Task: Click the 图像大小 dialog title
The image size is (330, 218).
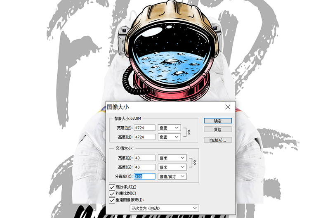Action: pos(118,107)
